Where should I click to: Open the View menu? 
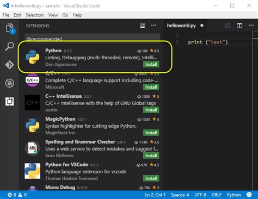tap(53, 15)
